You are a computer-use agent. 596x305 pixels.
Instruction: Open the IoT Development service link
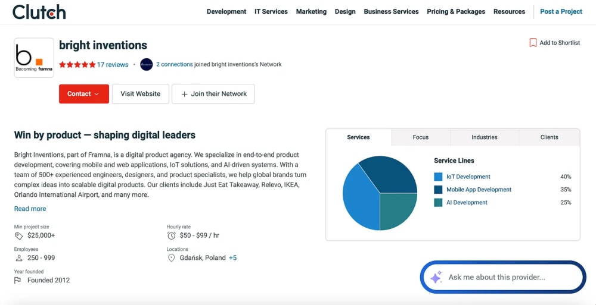coord(468,177)
